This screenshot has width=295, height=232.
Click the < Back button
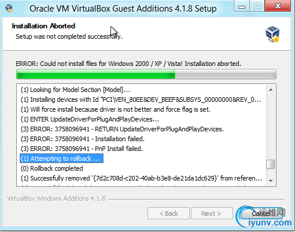(168, 213)
